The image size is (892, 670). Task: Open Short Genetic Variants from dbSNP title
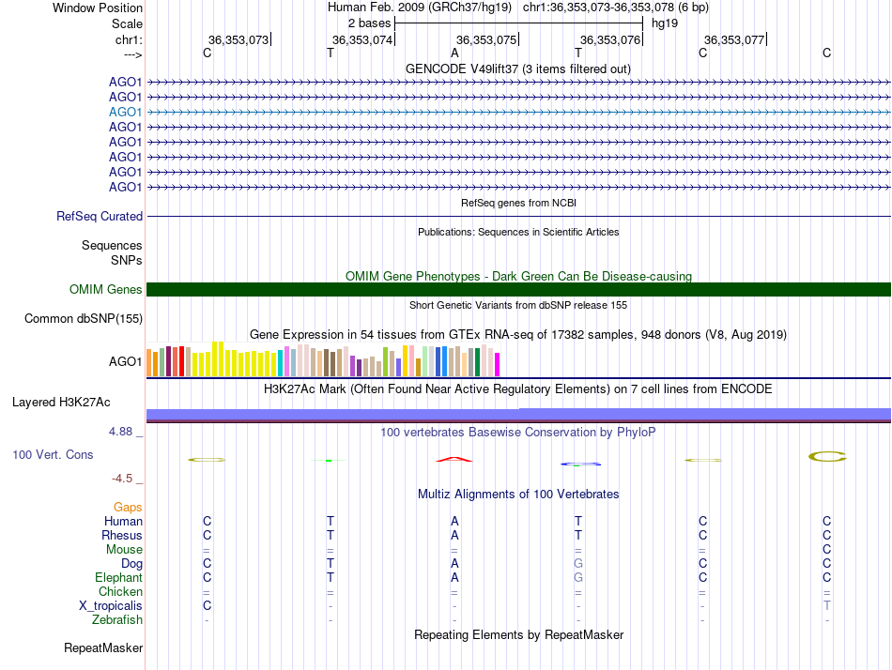pyautogui.click(x=518, y=305)
